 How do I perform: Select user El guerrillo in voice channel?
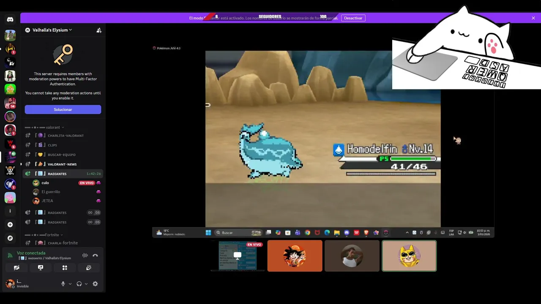51,192
